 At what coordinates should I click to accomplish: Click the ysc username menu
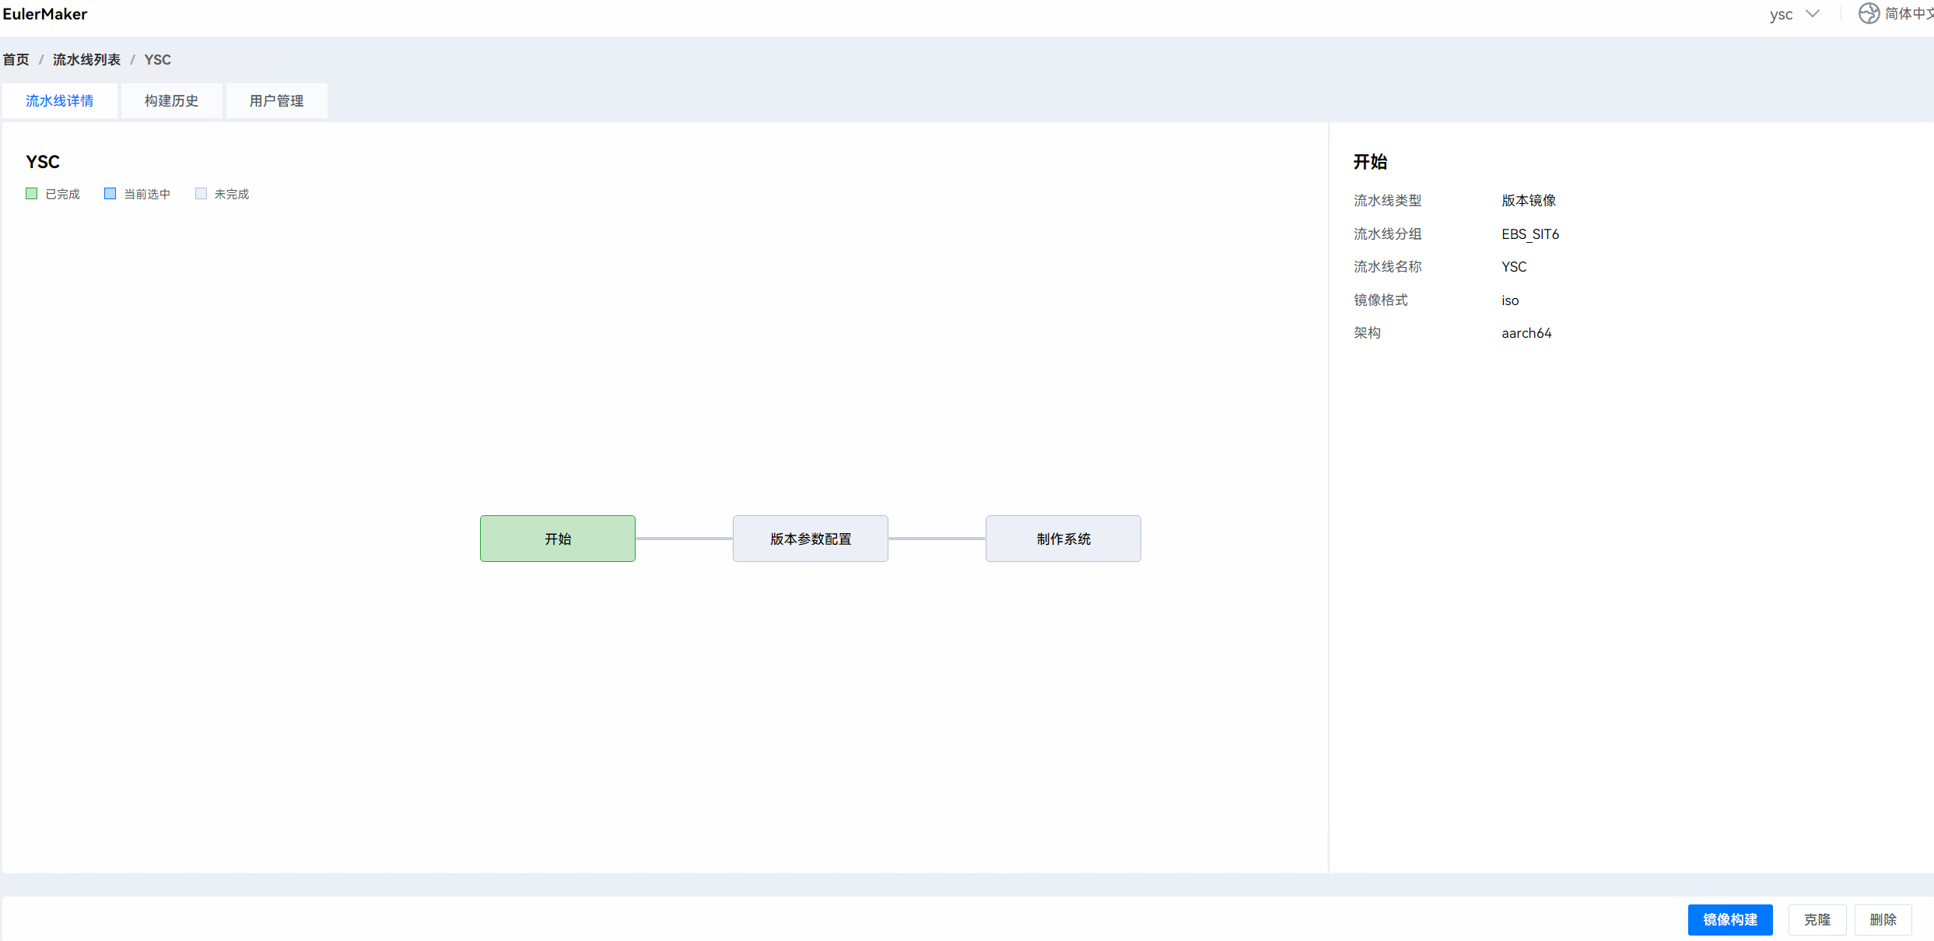1781,15
